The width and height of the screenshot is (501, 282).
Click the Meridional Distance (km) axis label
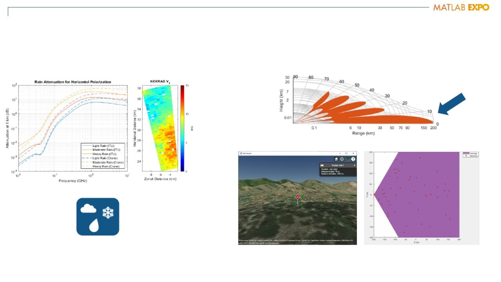click(x=135, y=128)
